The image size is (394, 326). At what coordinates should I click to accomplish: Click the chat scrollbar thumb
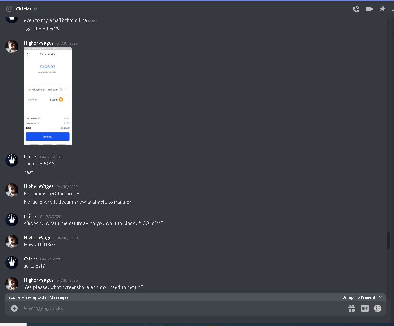click(388, 241)
